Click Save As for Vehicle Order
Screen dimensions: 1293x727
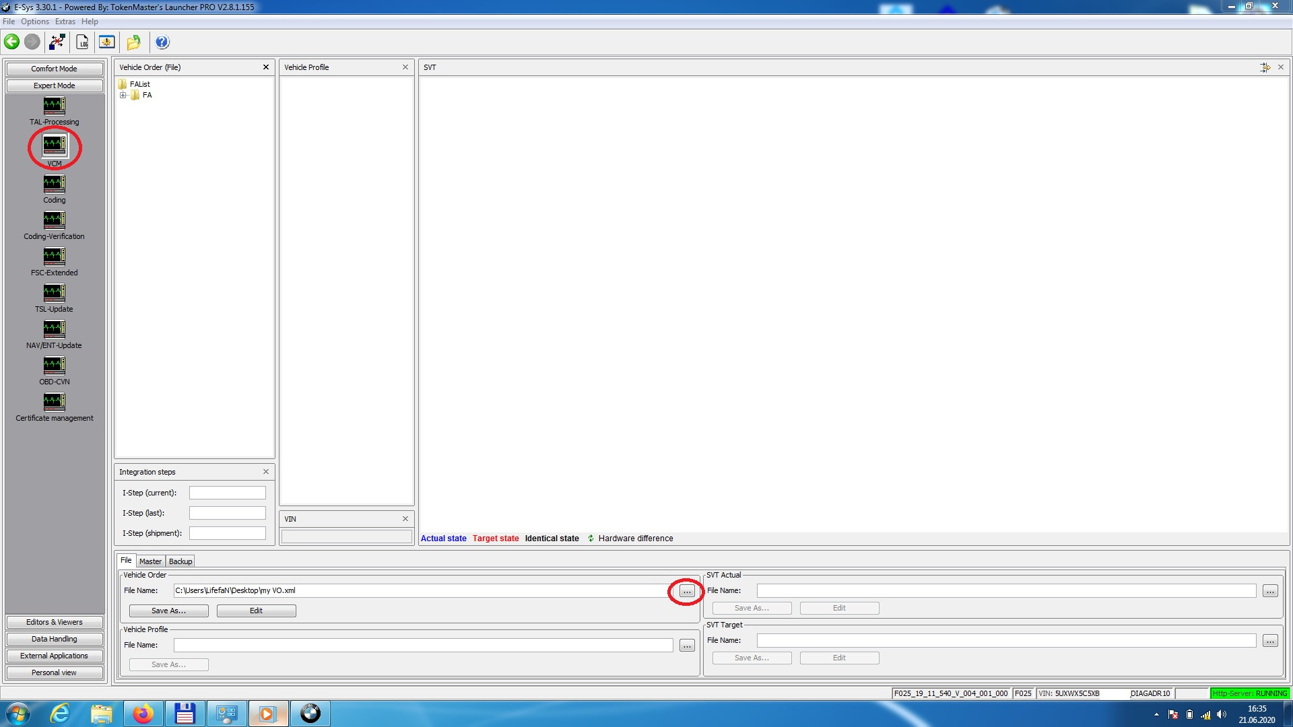coord(168,610)
